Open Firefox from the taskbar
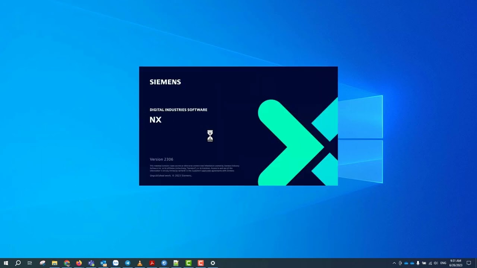Viewport: 477px width, 268px height. [x=79, y=263]
